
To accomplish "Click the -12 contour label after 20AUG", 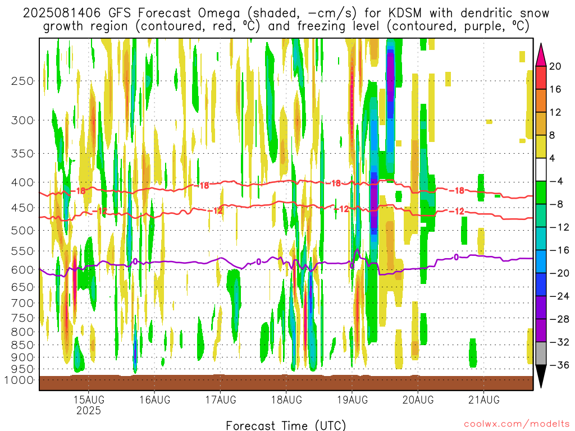I will tap(457, 212).
